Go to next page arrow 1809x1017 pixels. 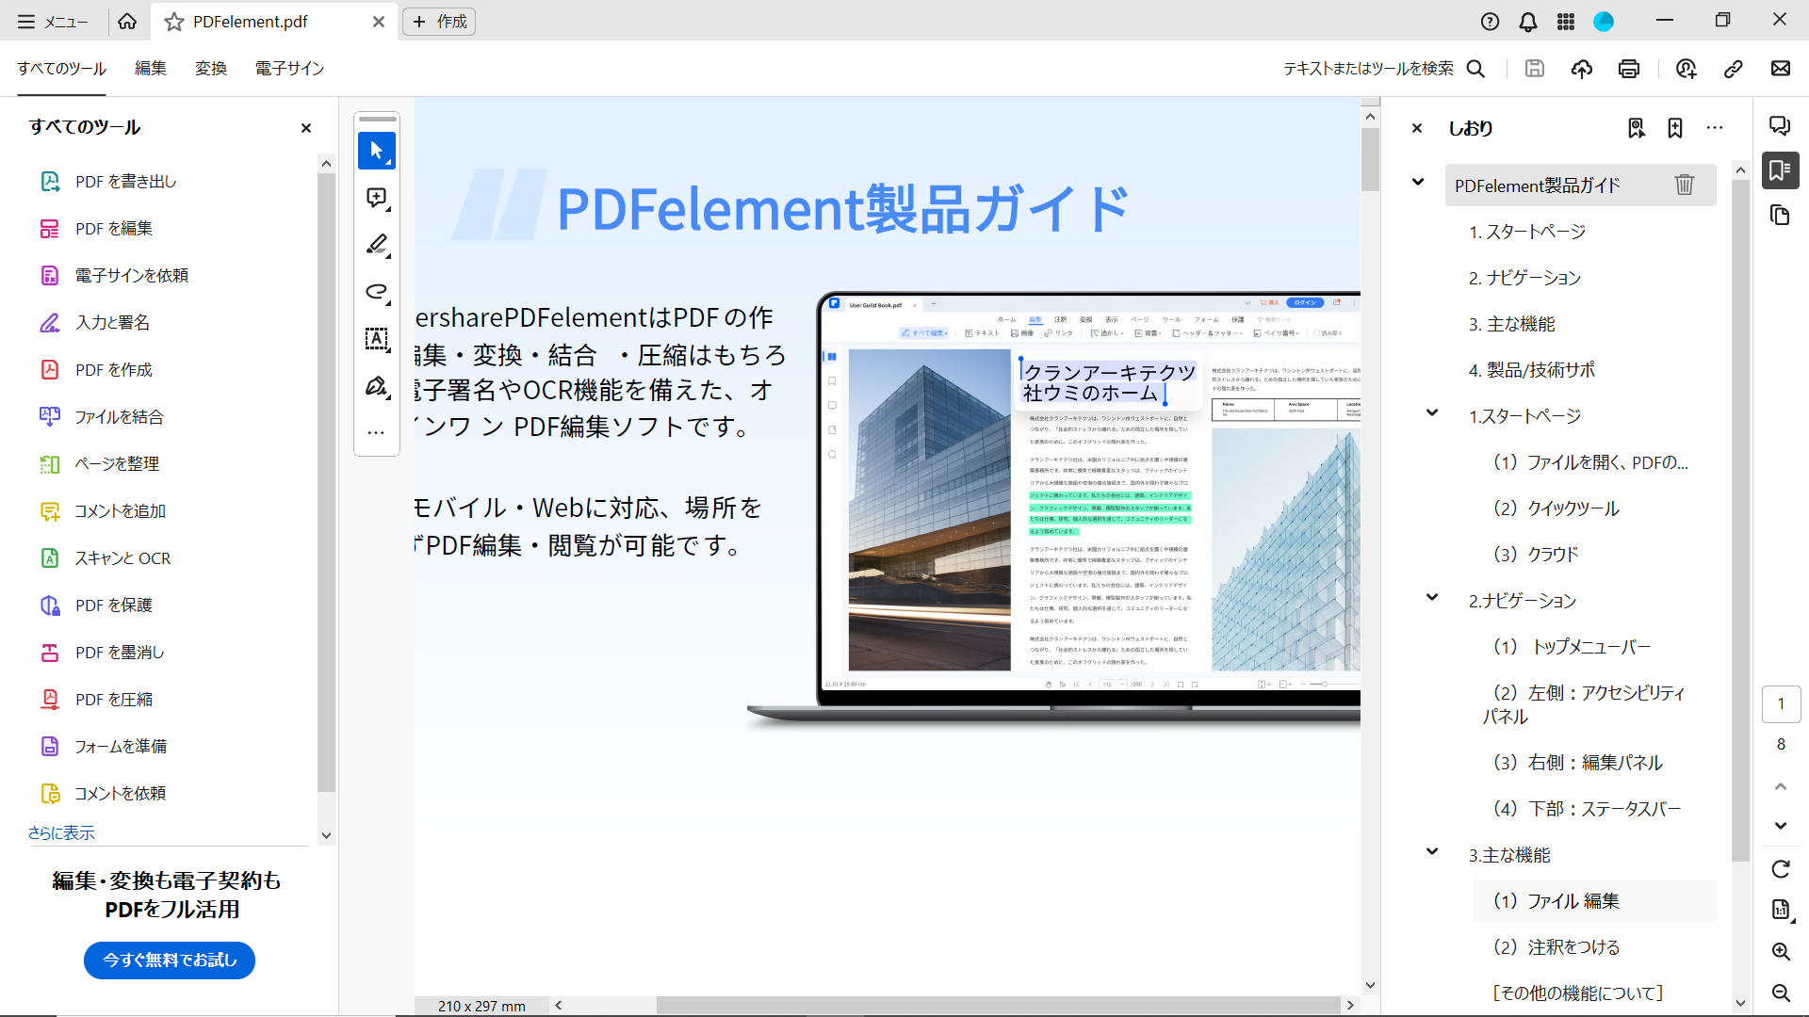[x=1781, y=826]
